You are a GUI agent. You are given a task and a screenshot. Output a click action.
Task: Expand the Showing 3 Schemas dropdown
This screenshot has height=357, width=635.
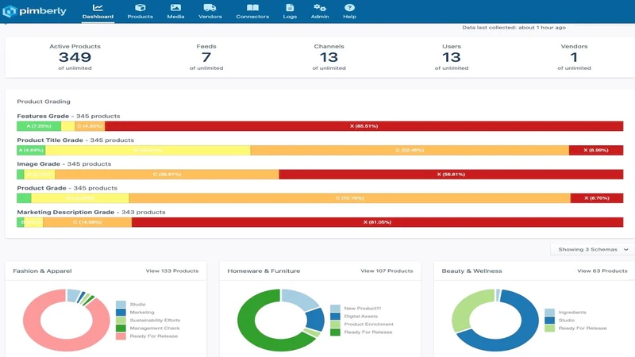(x=592, y=249)
